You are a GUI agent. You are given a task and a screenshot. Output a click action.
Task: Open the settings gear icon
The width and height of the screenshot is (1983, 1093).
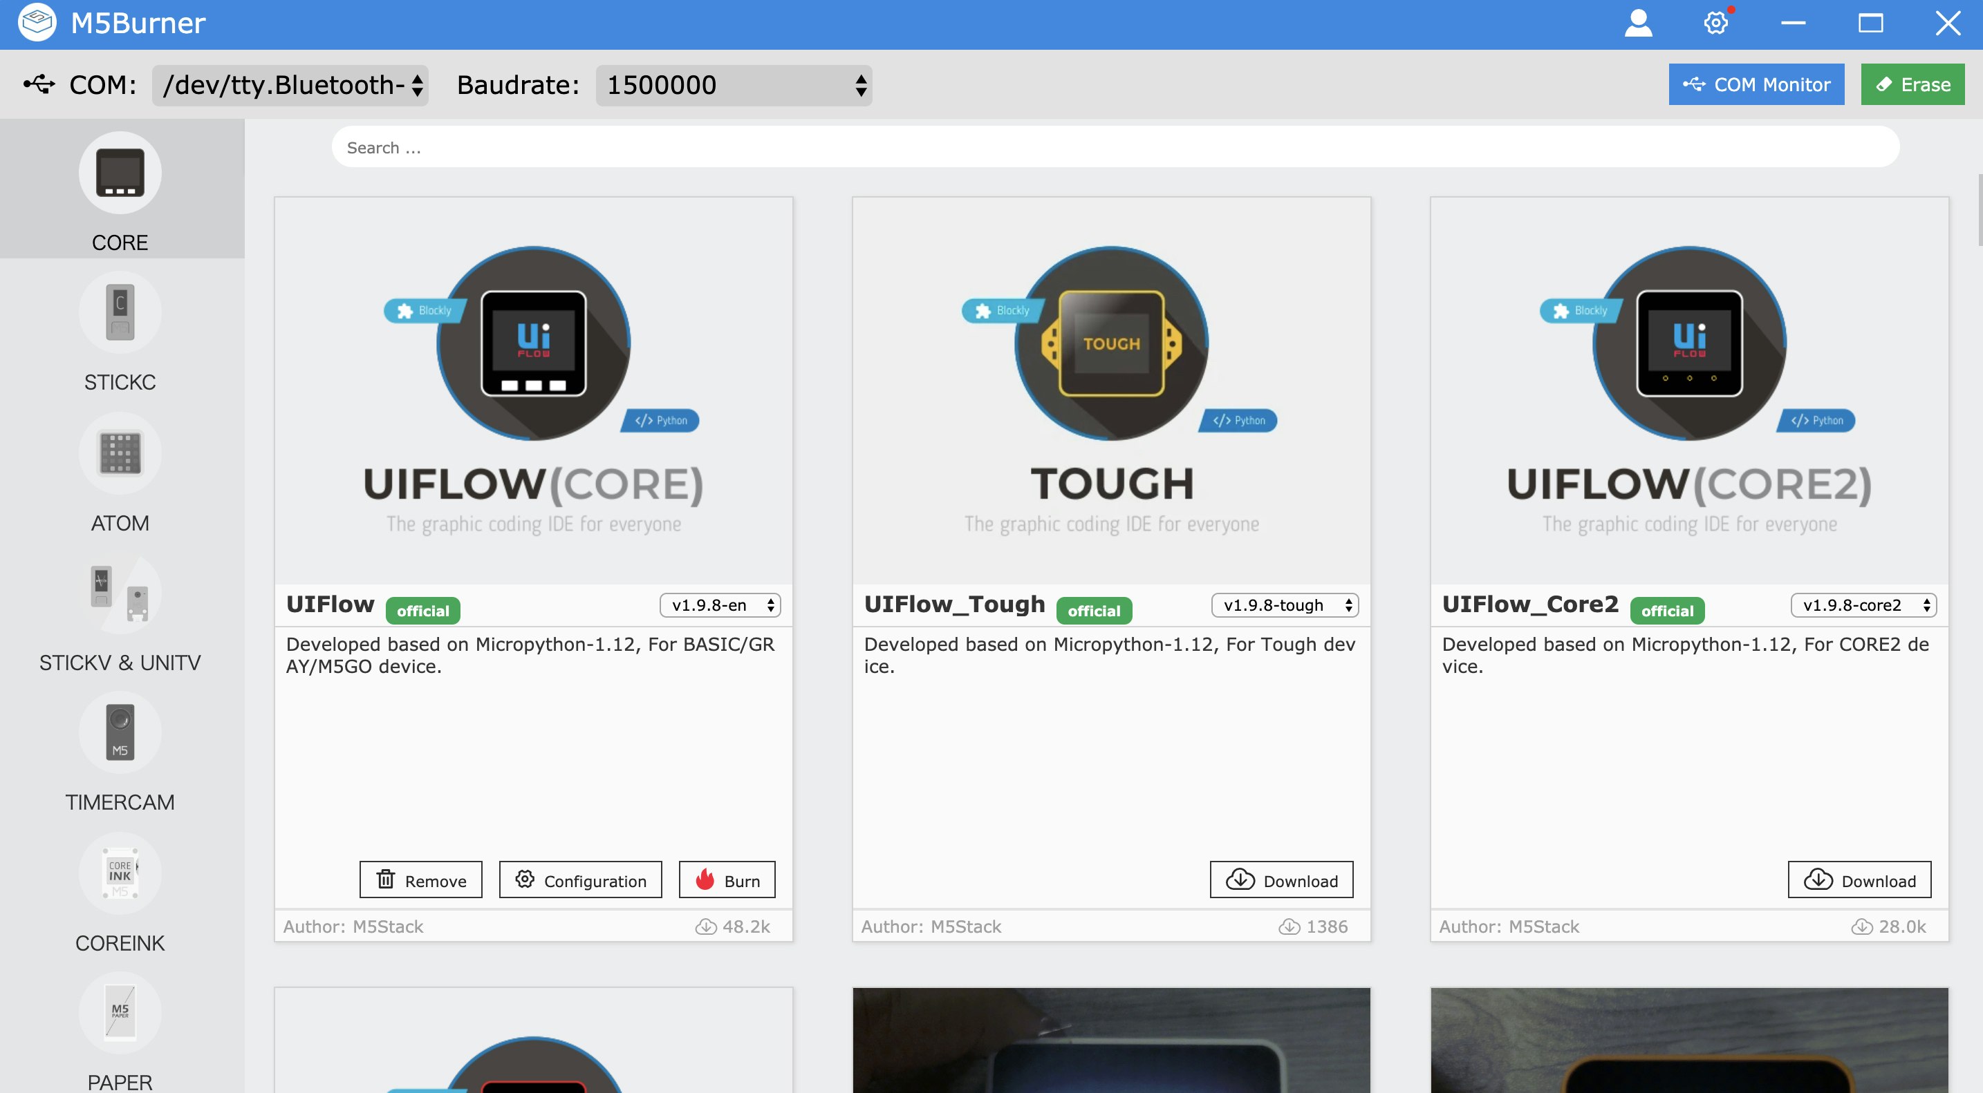(1716, 23)
